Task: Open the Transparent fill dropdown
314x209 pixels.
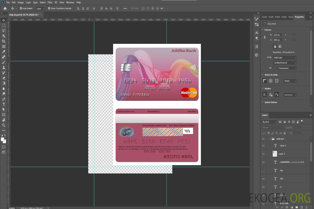Action: pos(287,68)
